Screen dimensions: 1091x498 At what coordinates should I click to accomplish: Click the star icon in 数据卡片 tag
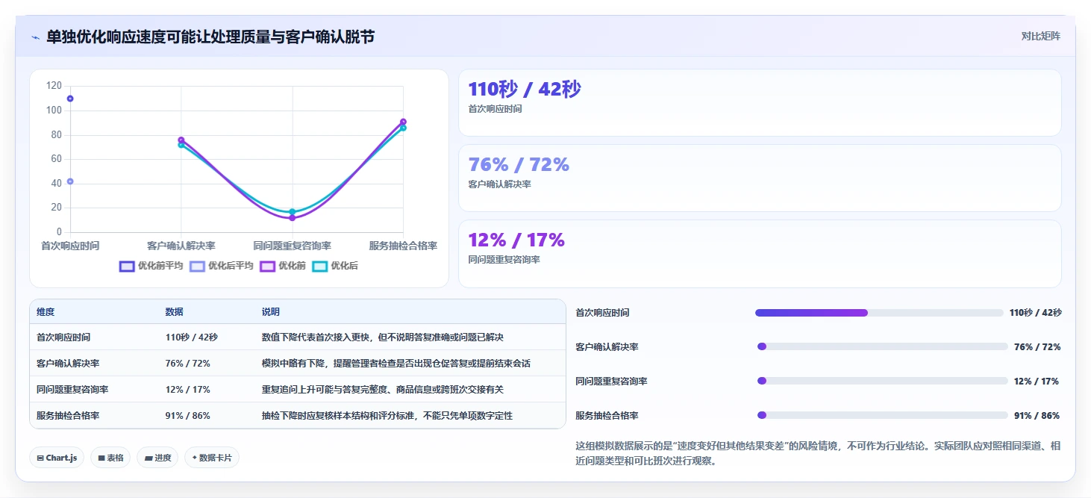point(195,458)
